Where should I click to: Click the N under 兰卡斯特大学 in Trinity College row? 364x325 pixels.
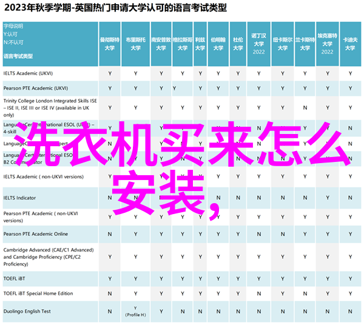click(x=305, y=108)
